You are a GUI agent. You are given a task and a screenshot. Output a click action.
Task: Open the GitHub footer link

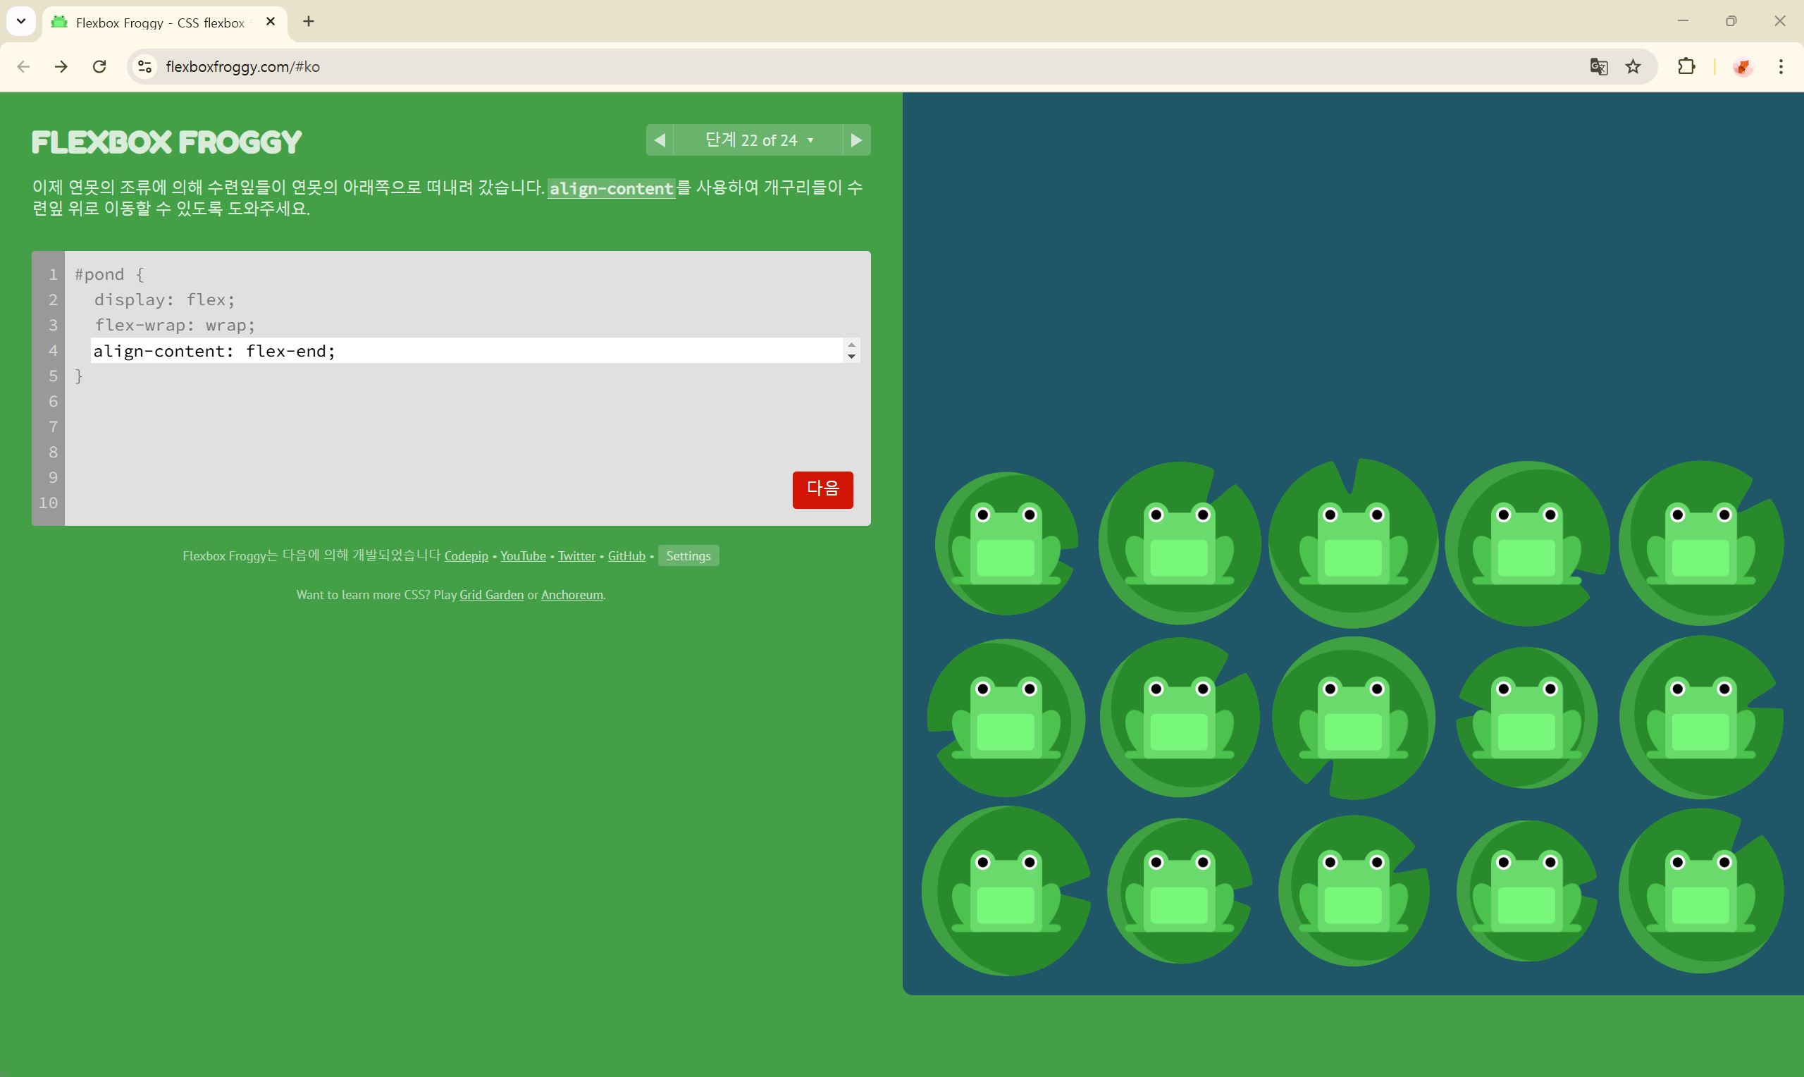626,556
